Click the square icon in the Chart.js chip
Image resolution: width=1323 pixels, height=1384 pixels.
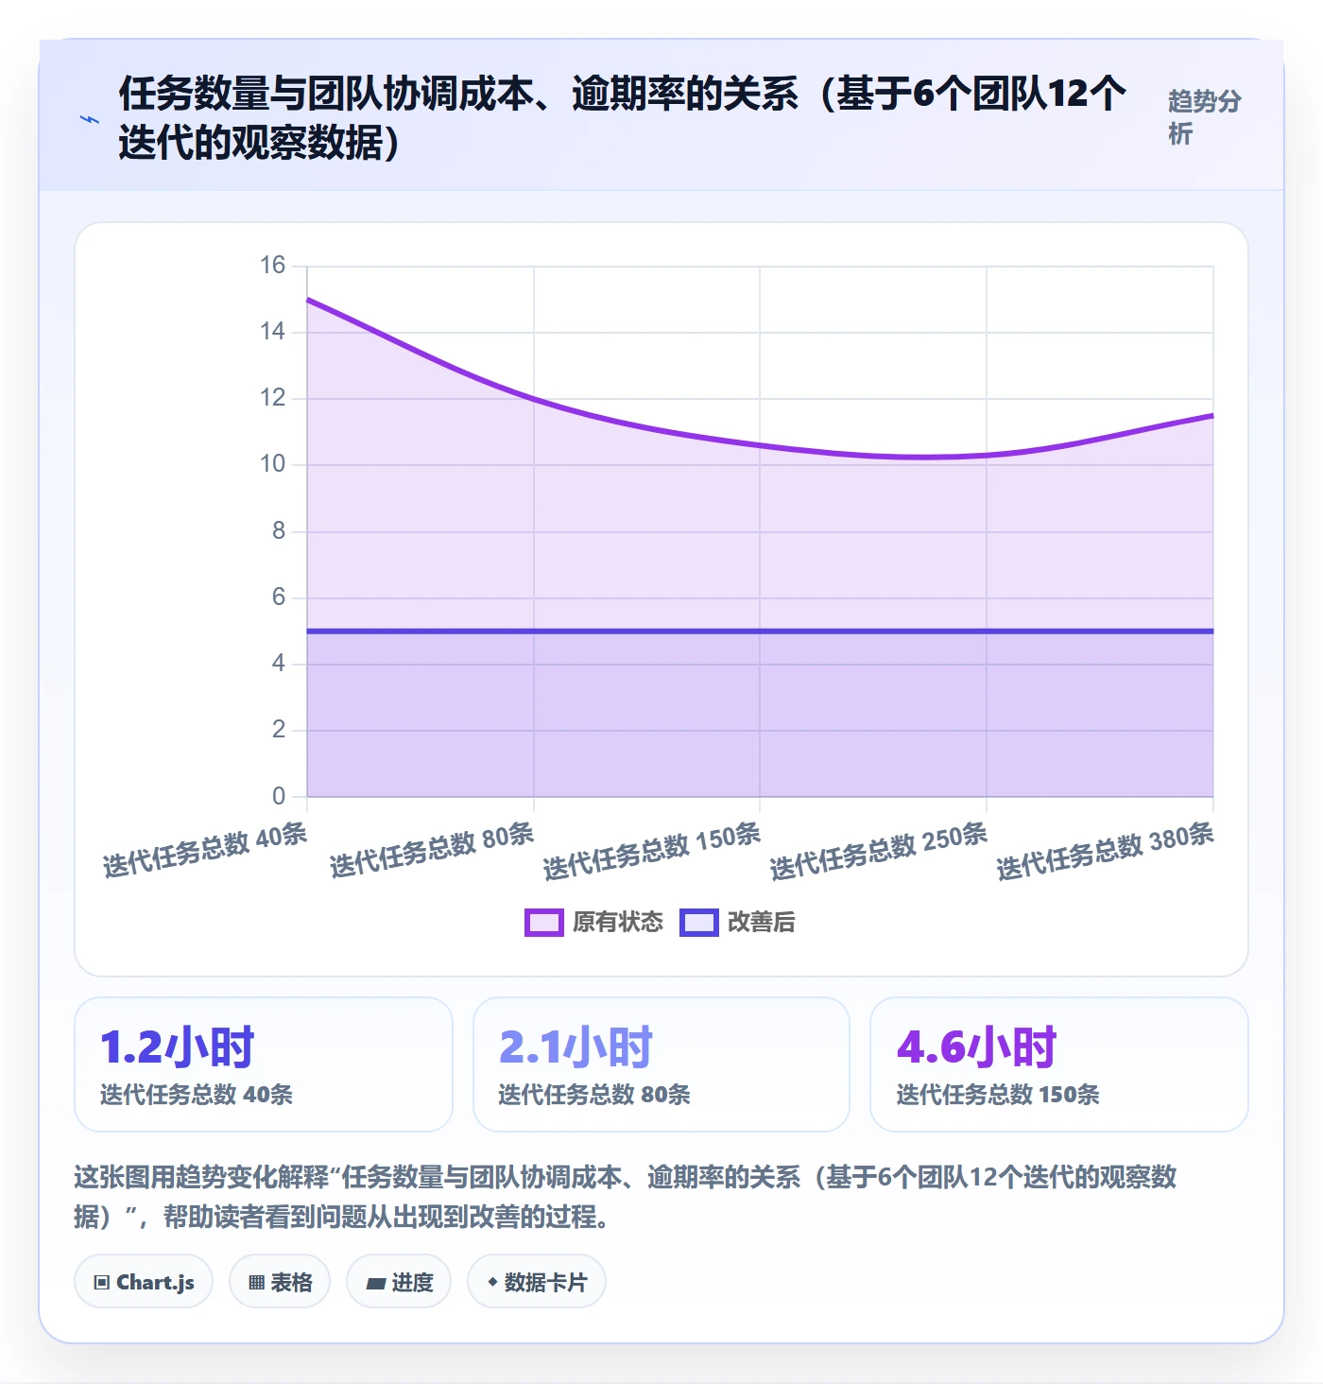[x=102, y=1283]
